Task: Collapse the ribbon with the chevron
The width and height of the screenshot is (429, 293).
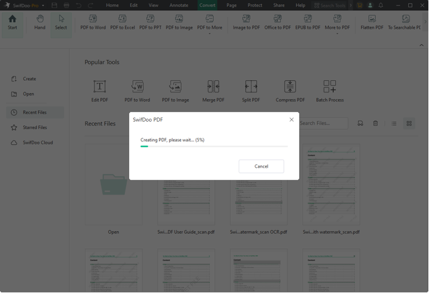Action: [421, 45]
